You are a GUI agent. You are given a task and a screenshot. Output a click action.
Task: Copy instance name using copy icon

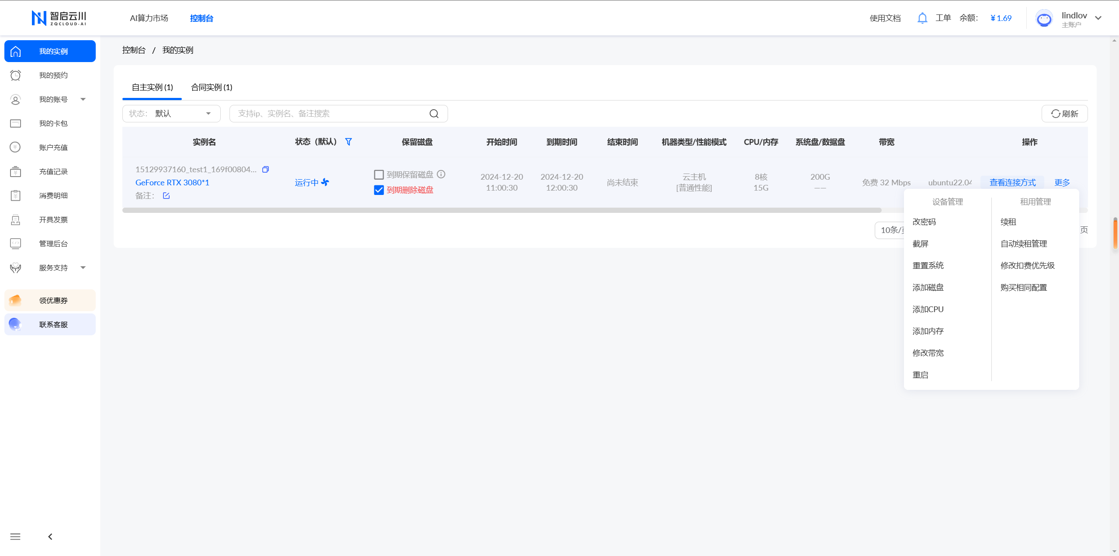(265, 169)
